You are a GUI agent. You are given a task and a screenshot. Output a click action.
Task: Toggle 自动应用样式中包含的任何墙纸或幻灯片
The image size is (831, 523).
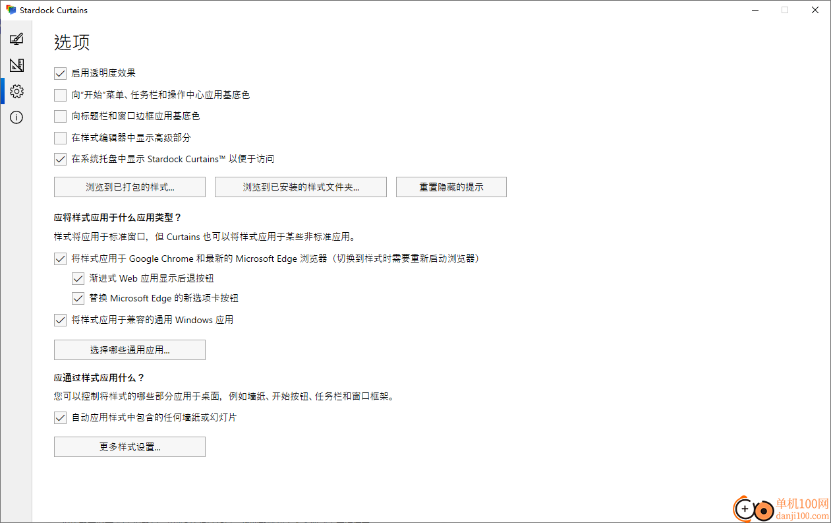(60, 417)
